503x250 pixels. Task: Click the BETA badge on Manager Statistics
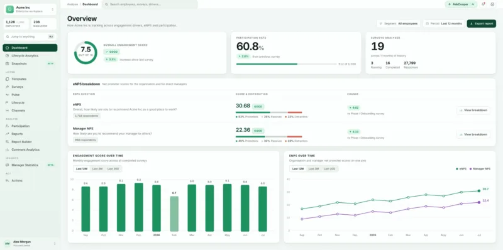[50, 165]
